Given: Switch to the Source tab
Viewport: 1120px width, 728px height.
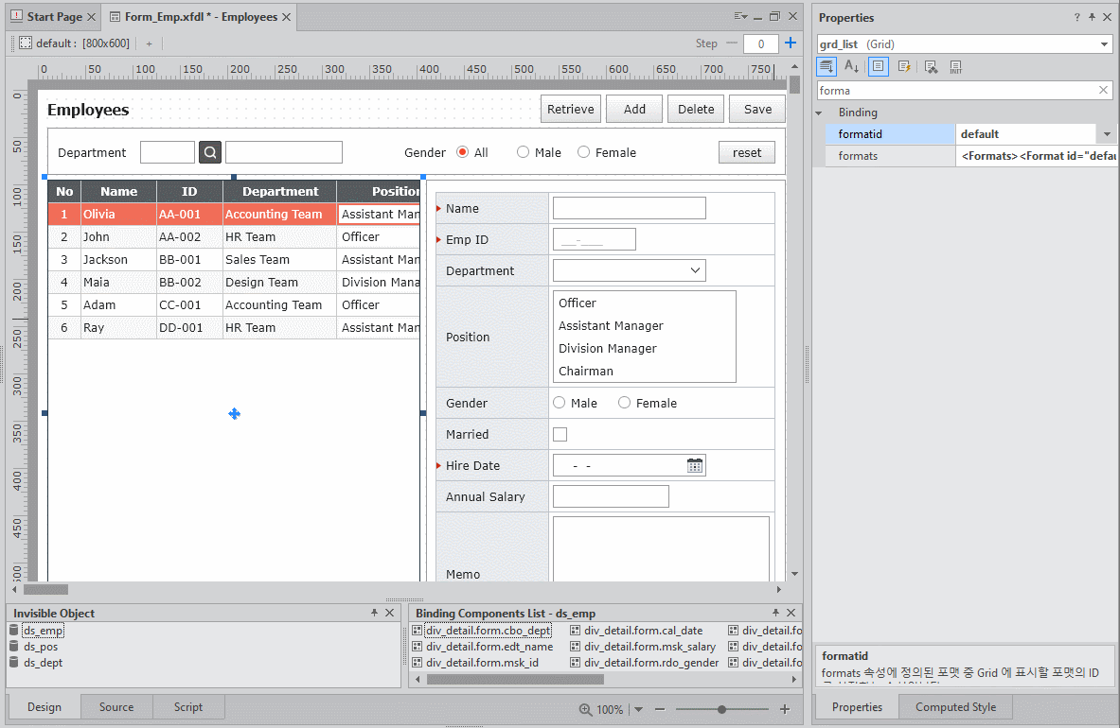Looking at the screenshot, I should [x=116, y=707].
